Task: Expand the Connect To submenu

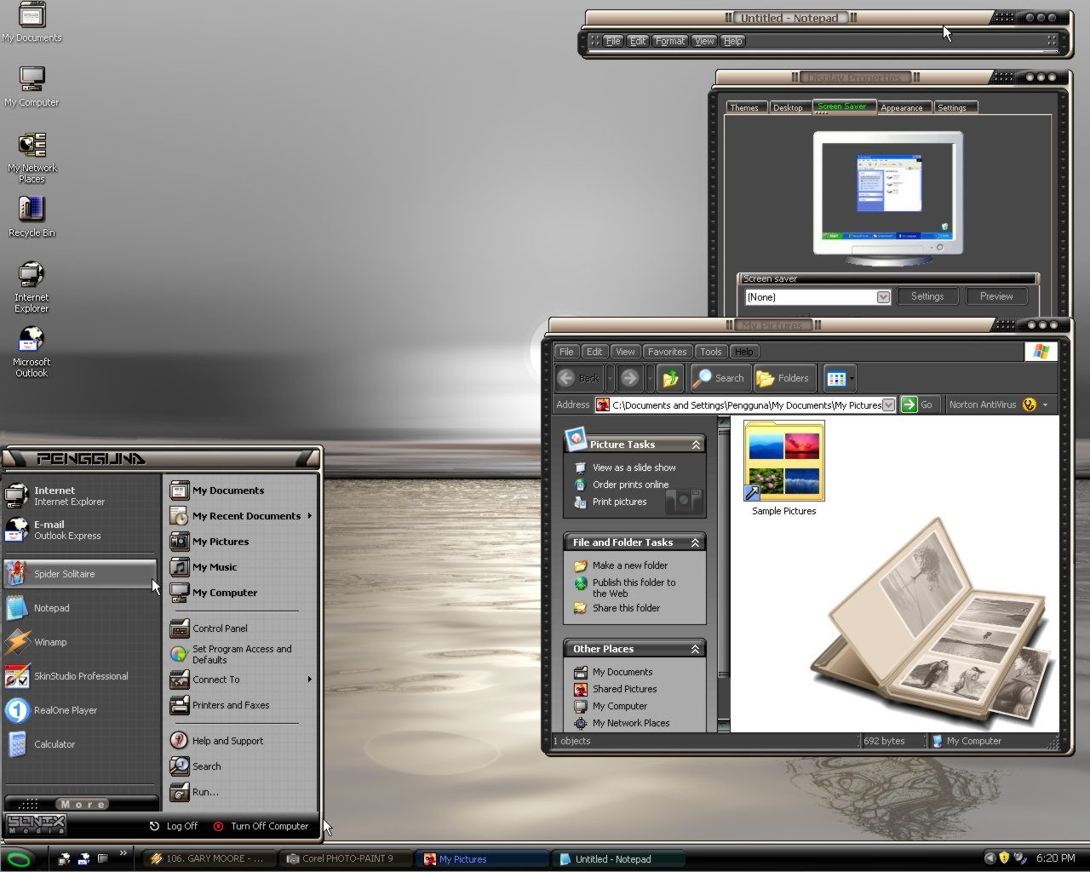Action: pos(309,680)
